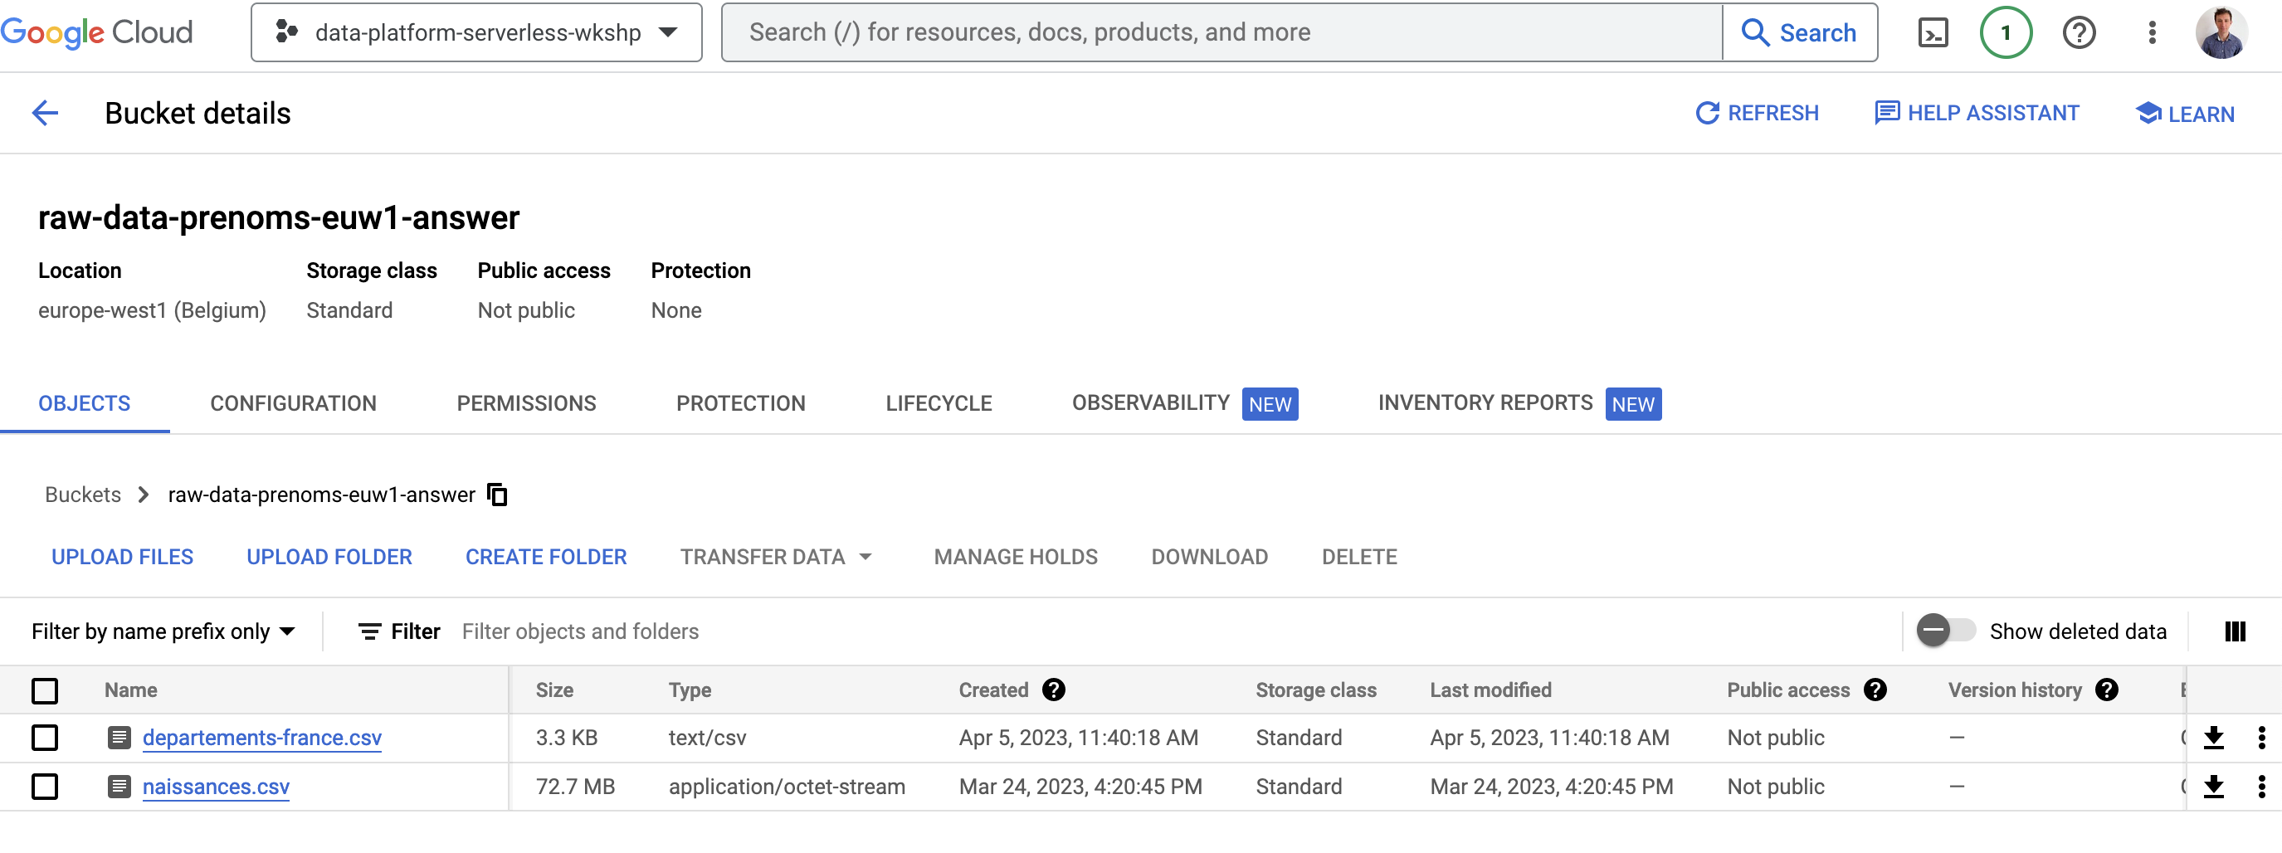Download departements-france.csv using its download icon
2282x853 pixels.
(x=2213, y=737)
